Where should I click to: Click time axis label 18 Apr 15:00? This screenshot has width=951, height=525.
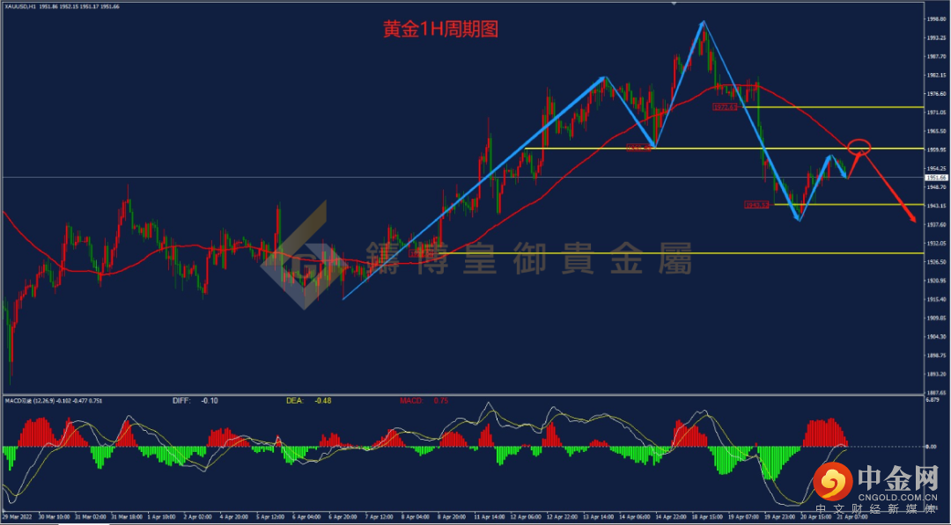tap(707, 518)
